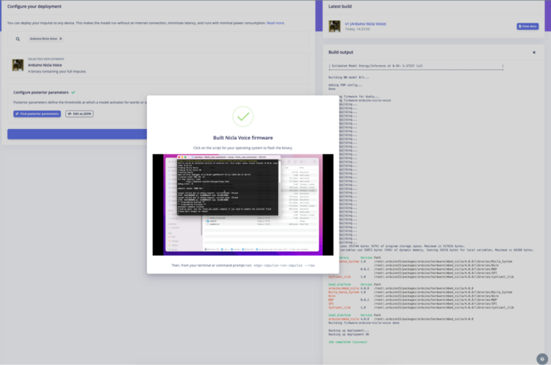The image size is (551, 365).
Task: Remove the Arduino Nicla Voice search tag
Action: click(60, 38)
